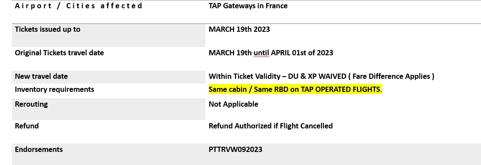The width and height of the screenshot is (481, 165).
Task: Click the 'MARCH 19th 2023' value
Action: coord(239,30)
